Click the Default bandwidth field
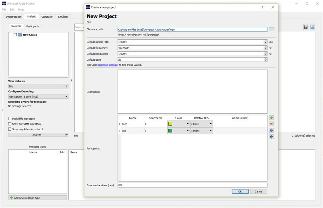323x208 pixels. point(191,53)
